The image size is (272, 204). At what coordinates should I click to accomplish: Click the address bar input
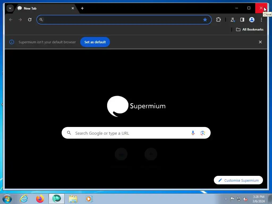click(x=124, y=20)
